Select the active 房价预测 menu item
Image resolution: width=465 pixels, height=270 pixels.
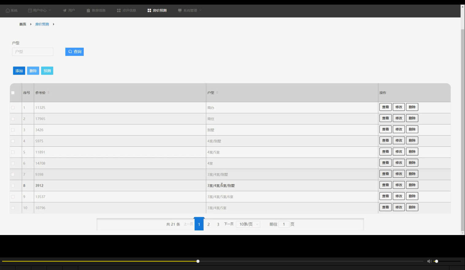coord(157,10)
